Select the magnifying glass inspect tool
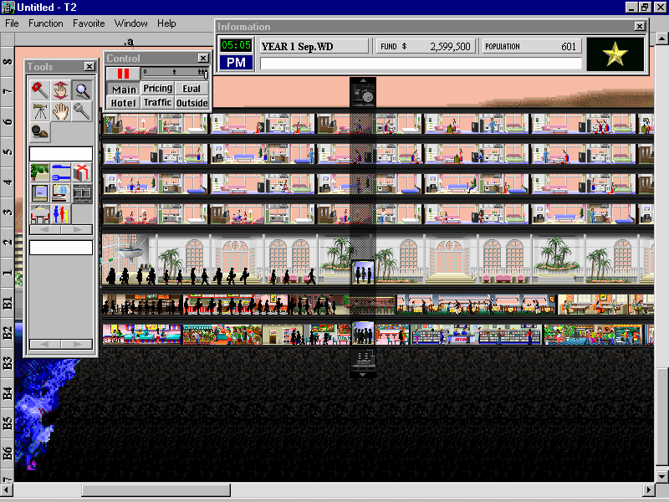669x502 pixels. click(x=81, y=90)
